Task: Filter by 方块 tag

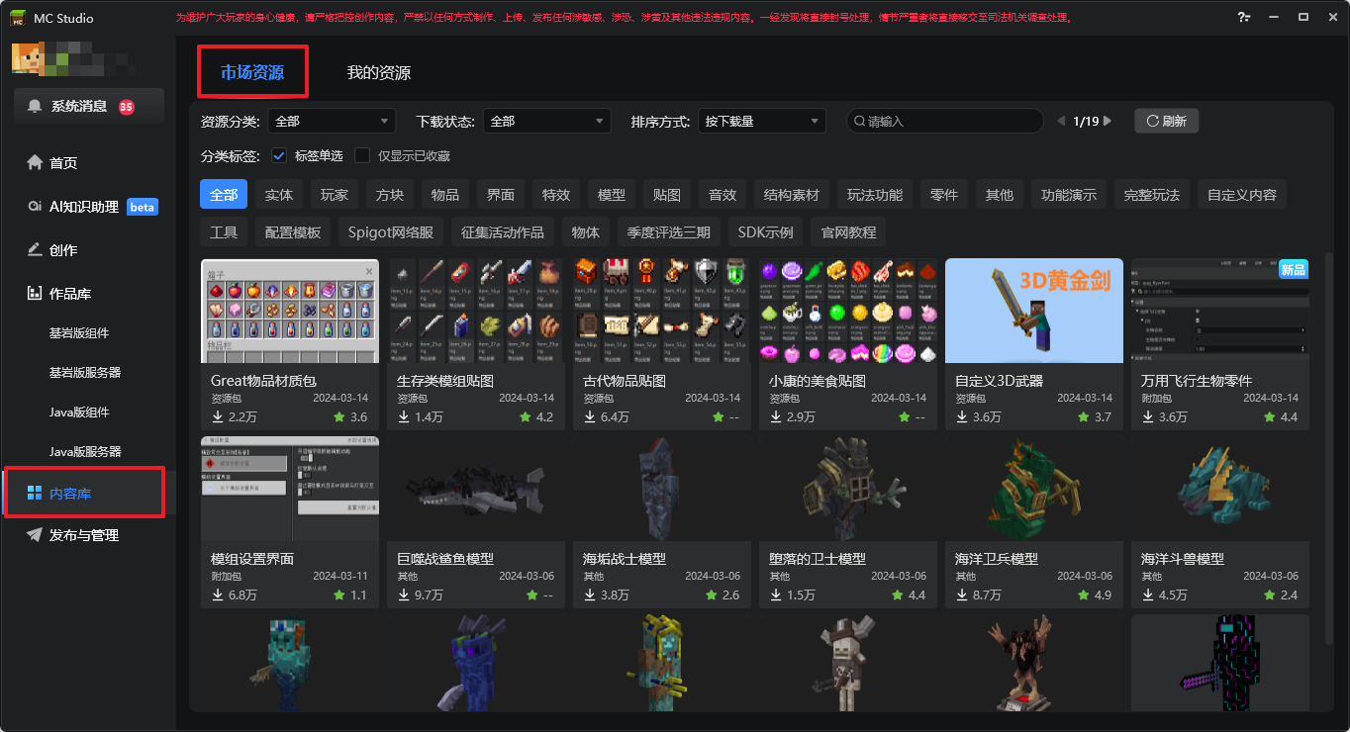Action: (390, 195)
